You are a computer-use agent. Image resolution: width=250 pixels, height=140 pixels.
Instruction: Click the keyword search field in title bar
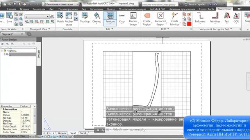point(160,4)
